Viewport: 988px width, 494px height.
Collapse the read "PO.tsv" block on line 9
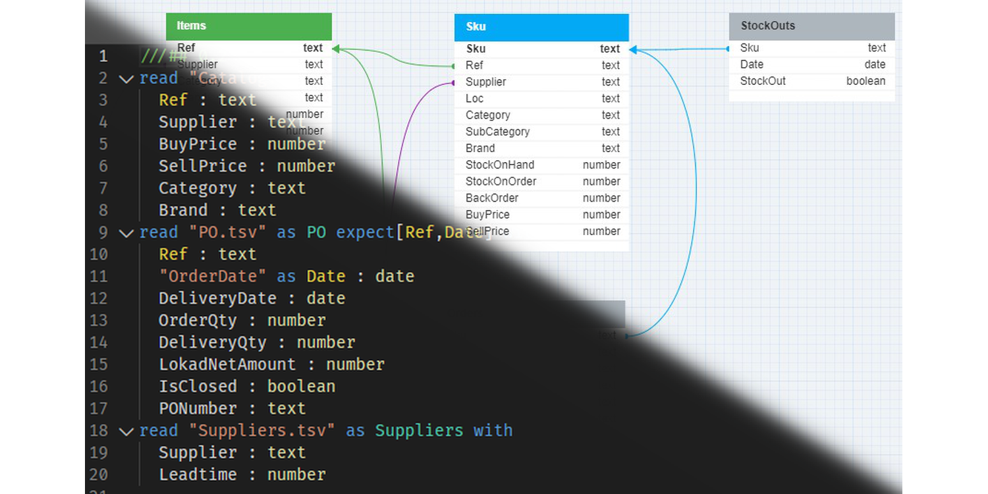[126, 233]
